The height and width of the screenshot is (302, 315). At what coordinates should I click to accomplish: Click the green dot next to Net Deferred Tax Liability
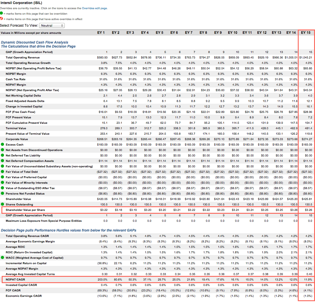[2, 155]
